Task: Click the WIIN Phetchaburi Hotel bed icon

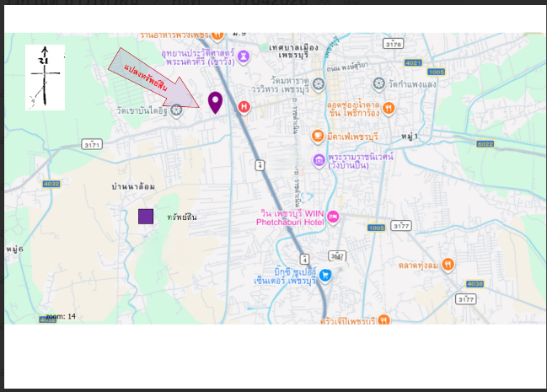Action: (x=333, y=217)
